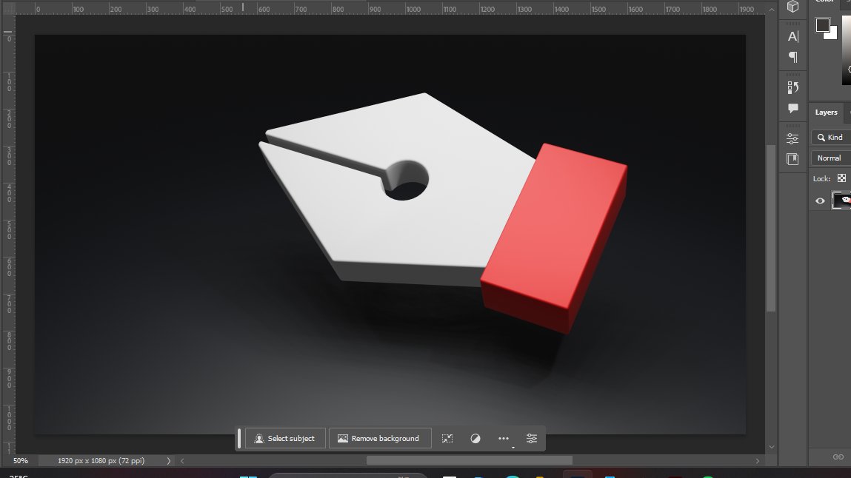Viewport: 851px width, 478px height.
Task: Click the Lock transparent pixels checkerboard icon
Action: pos(841,178)
